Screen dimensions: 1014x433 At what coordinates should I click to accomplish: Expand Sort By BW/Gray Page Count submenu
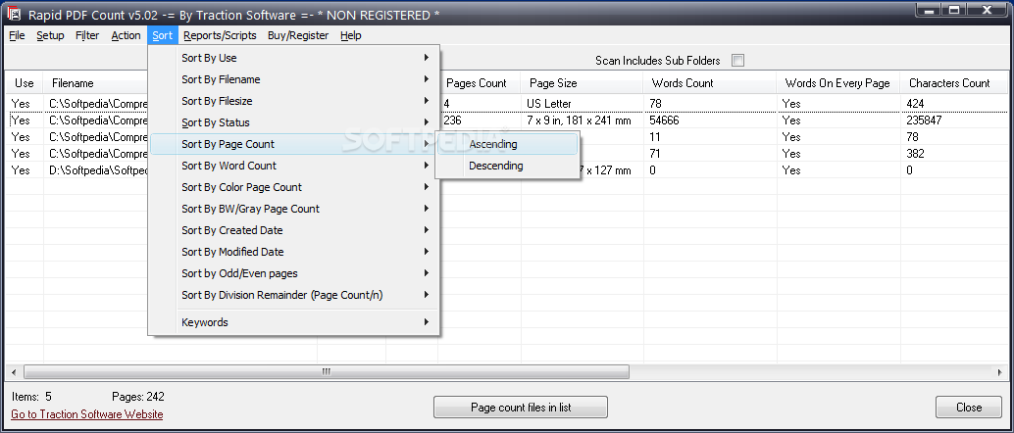coord(294,209)
